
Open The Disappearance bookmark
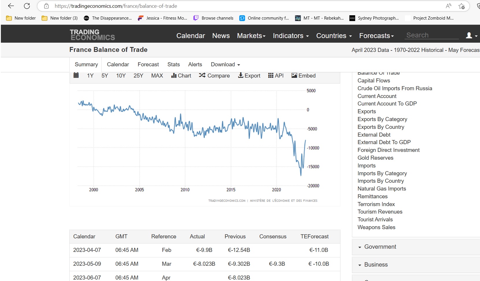coord(108,18)
